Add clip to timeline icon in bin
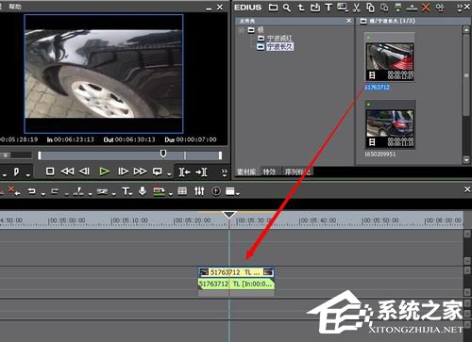Image resolution: width=472 pixels, height=342 pixels. pyautogui.click(x=412, y=8)
